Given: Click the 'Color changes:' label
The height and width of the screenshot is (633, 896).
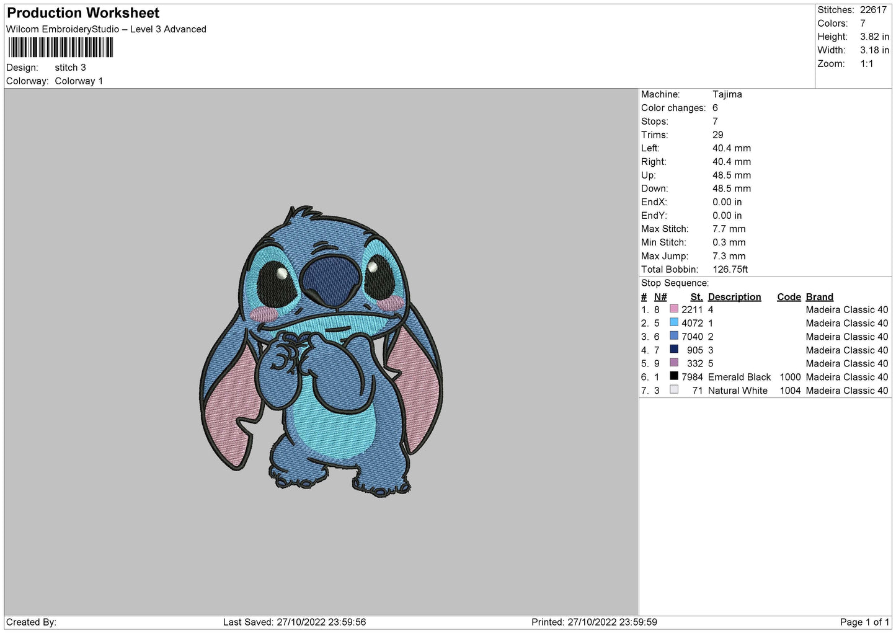Looking at the screenshot, I should pyautogui.click(x=673, y=108).
